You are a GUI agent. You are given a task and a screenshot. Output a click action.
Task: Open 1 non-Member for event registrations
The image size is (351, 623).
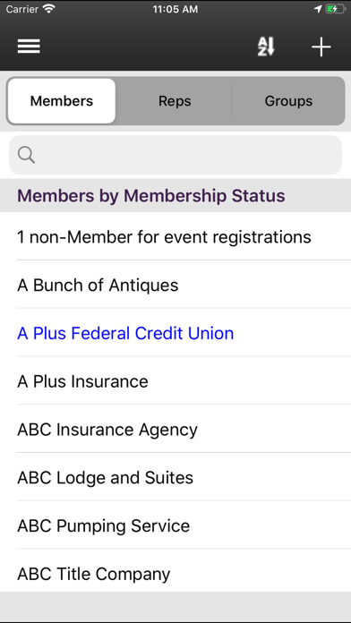(175, 237)
